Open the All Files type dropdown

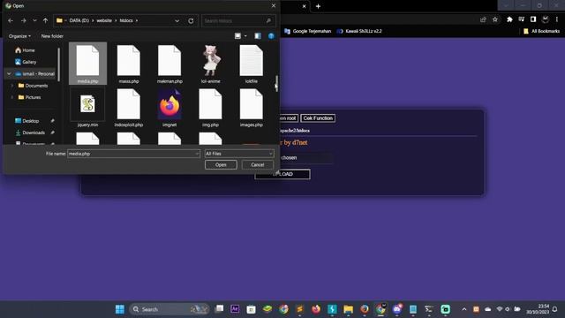[239, 154]
